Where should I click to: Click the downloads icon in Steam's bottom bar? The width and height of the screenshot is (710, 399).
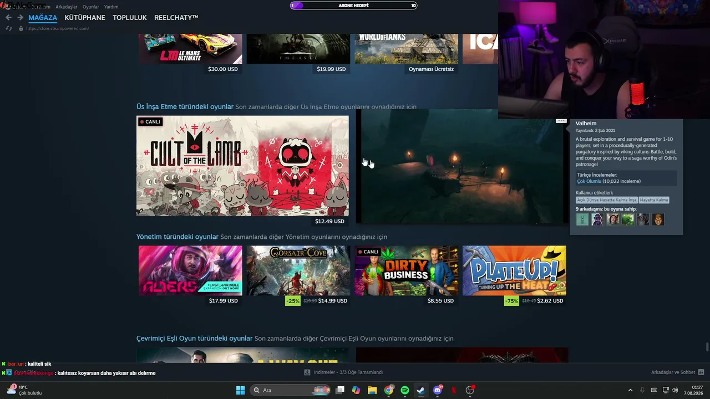(307, 372)
